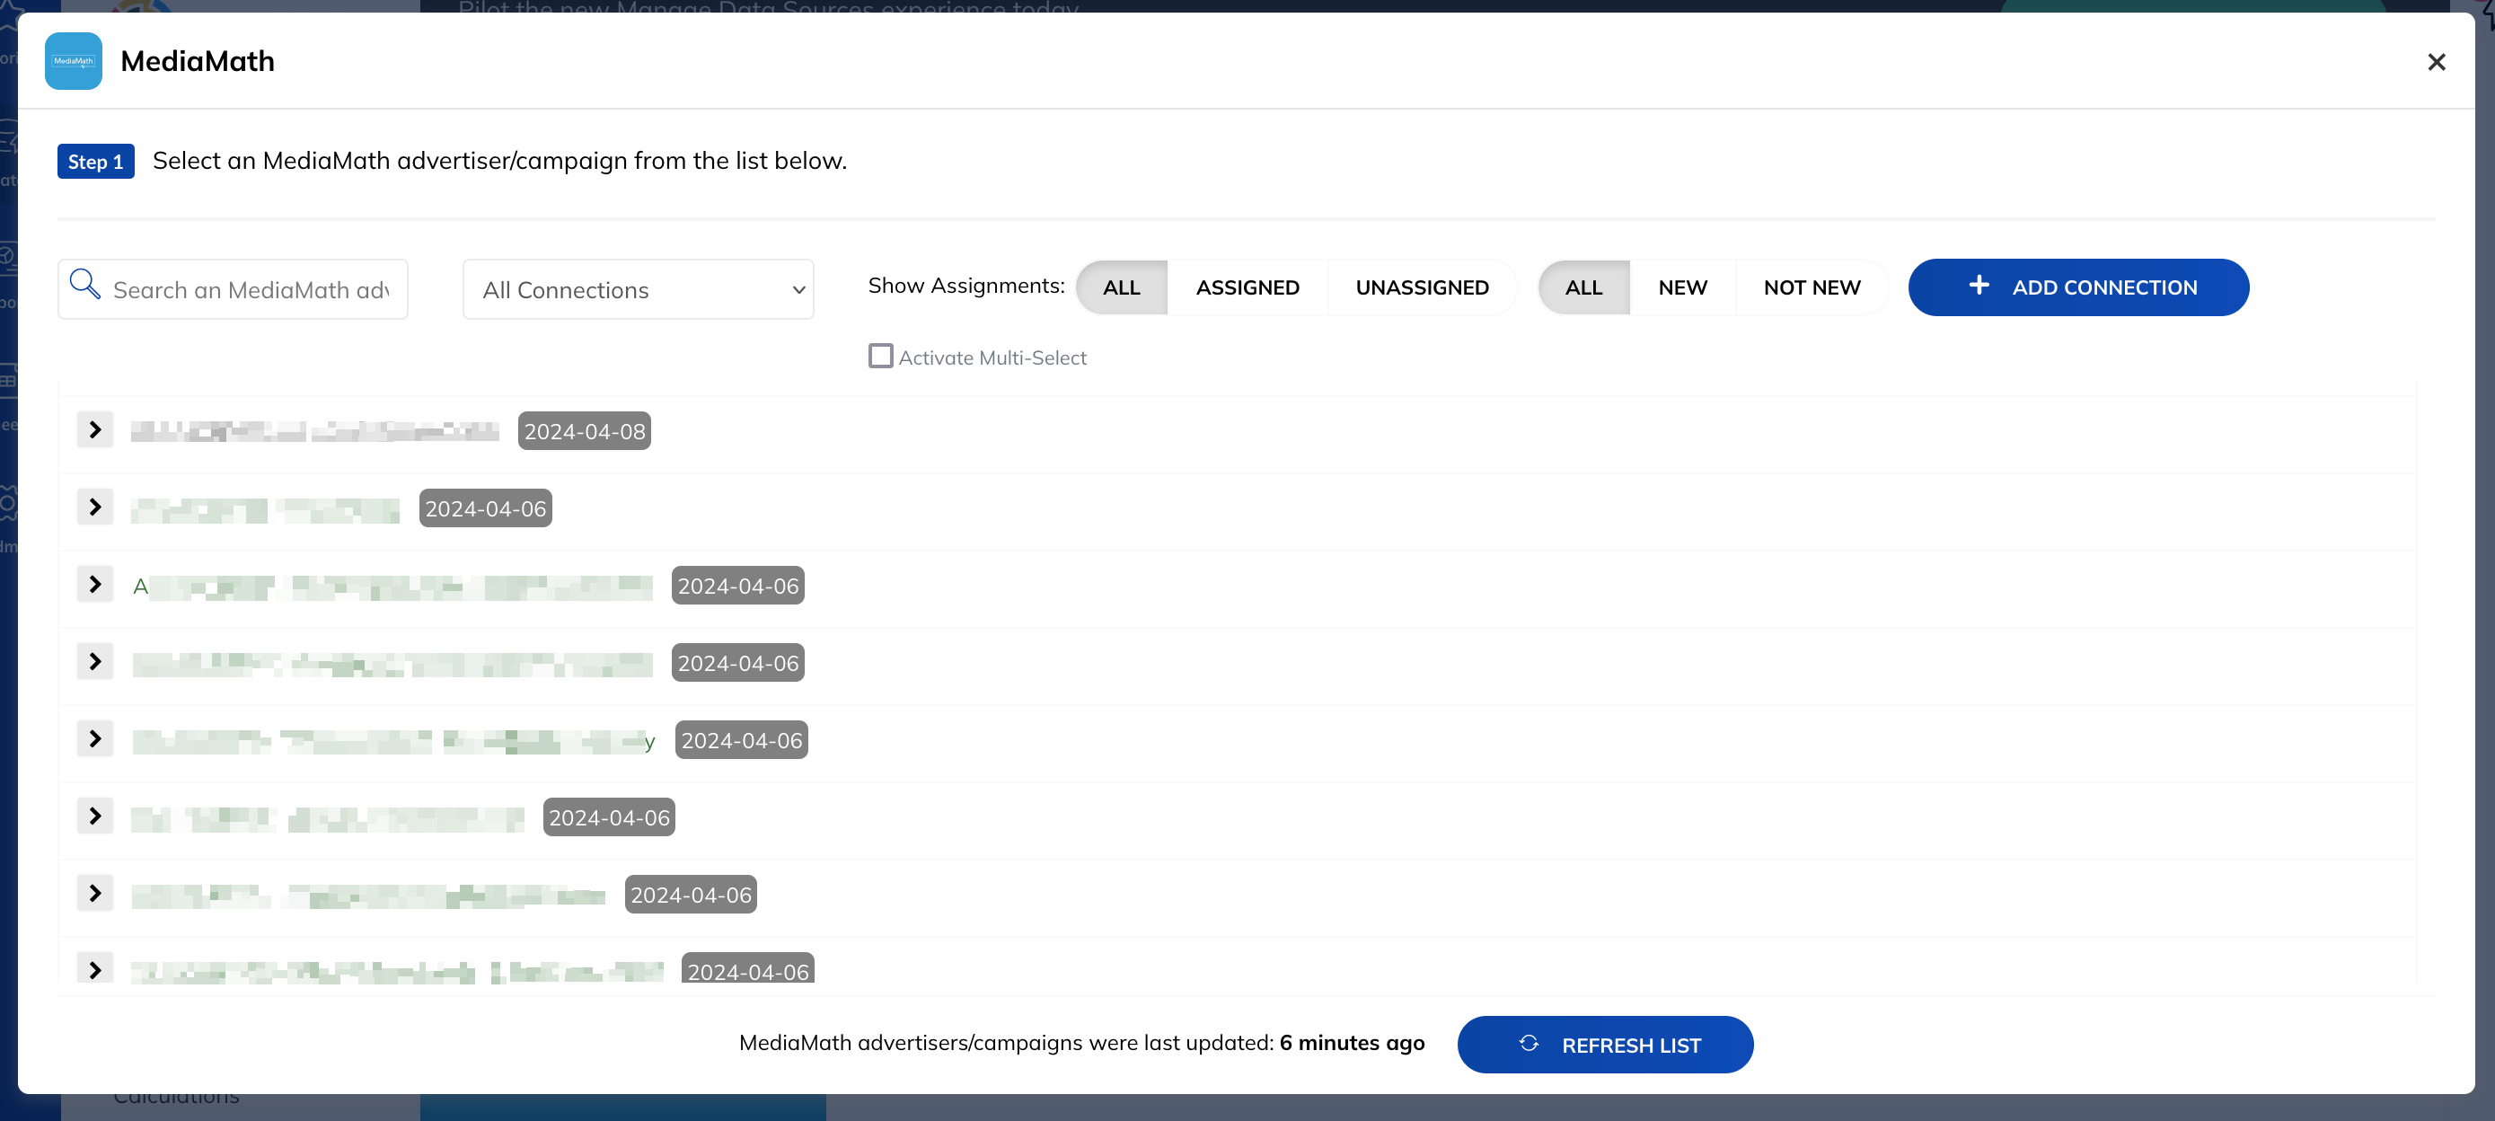Click the ADD CONNECTION button

pos(2078,287)
